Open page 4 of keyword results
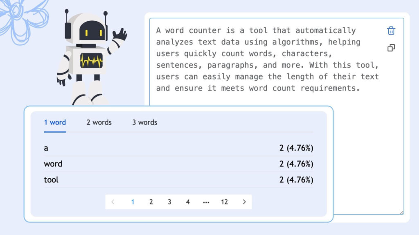This screenshot has width=419, height=235. [x=188, y=202]
